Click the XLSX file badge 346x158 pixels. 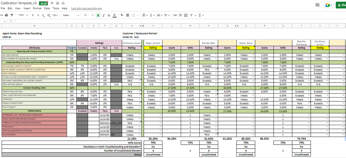tap(43, 3)
